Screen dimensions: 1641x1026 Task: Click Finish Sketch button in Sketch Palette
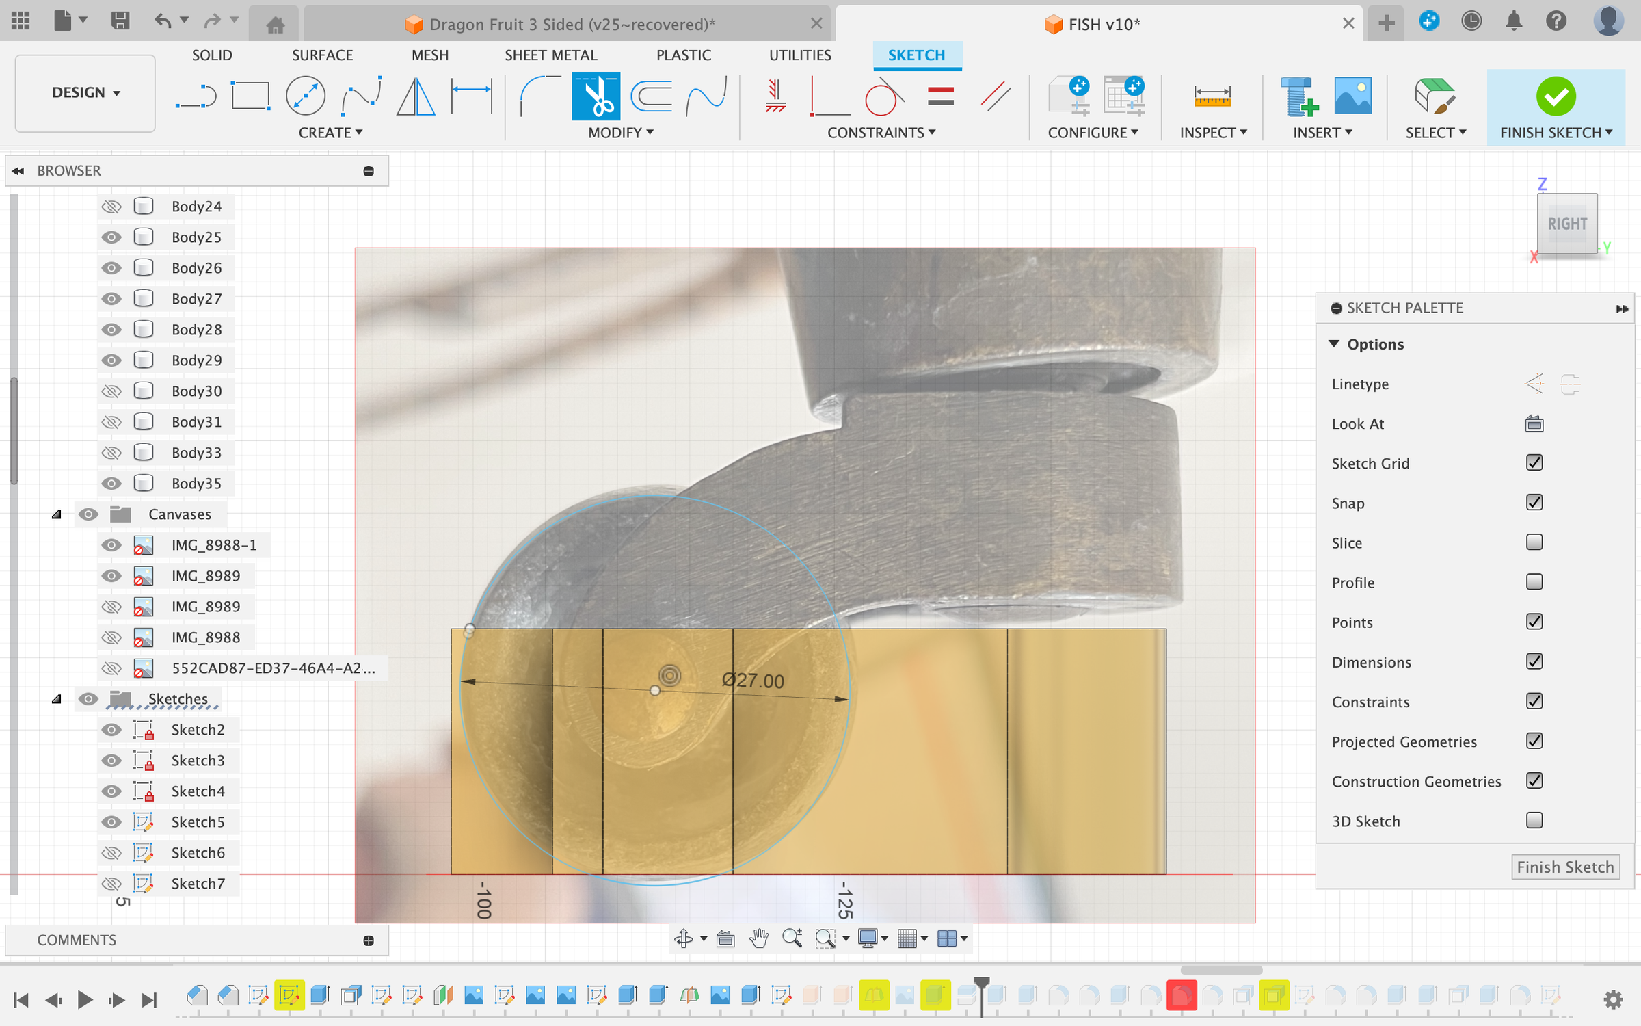coord(1564,867)
